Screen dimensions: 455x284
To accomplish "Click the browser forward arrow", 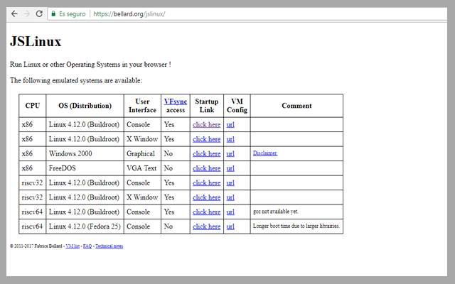I will click(x=27, y=13).
